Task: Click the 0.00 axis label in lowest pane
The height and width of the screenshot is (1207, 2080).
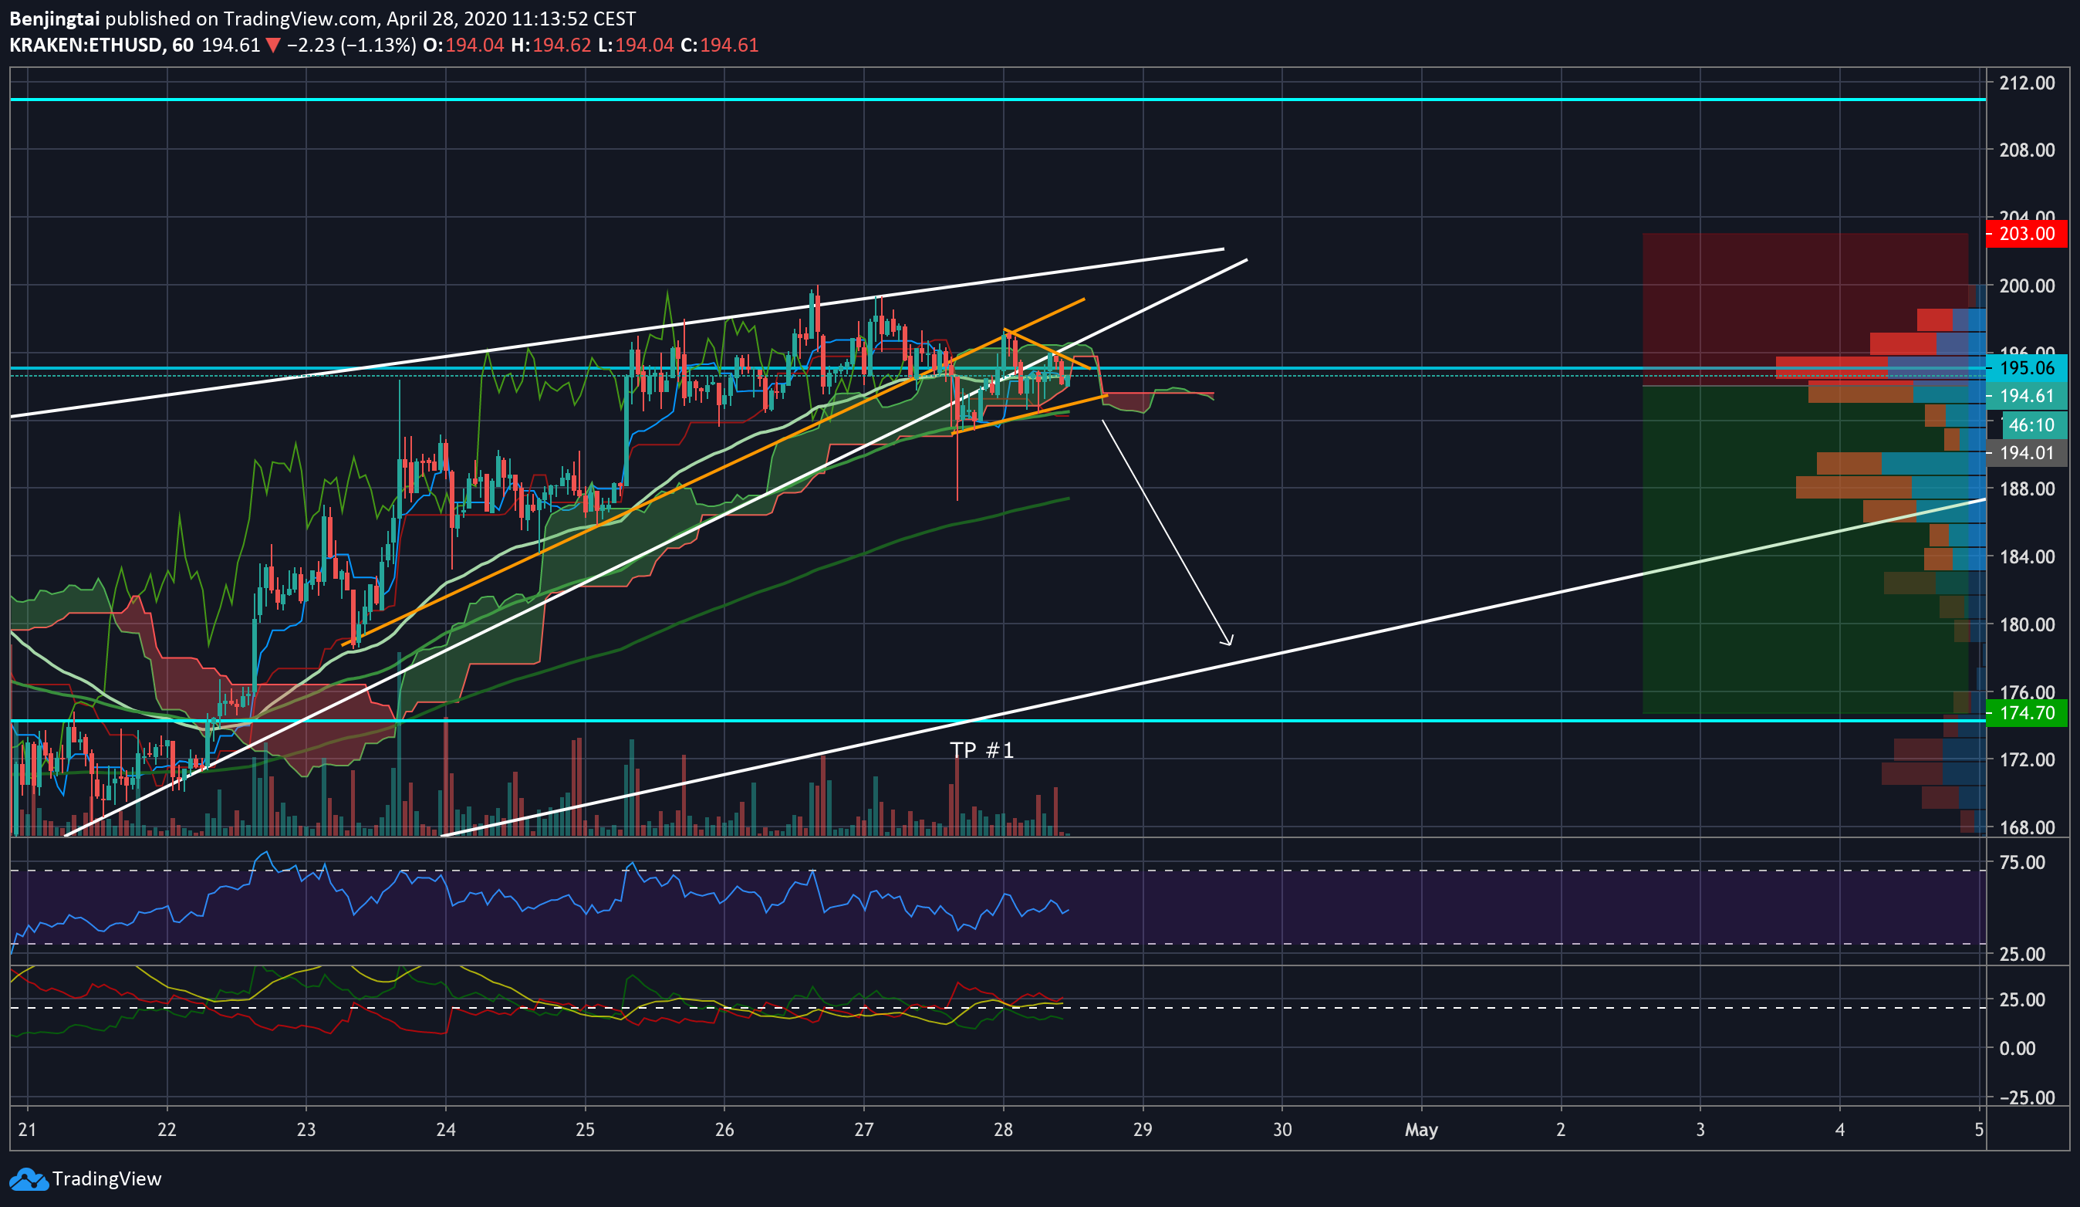Action: [x=2018, y=1049]
